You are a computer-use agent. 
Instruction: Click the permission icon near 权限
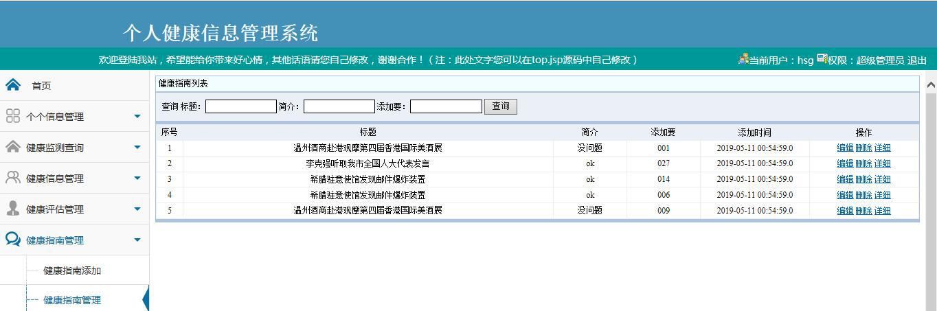point(822,59)
